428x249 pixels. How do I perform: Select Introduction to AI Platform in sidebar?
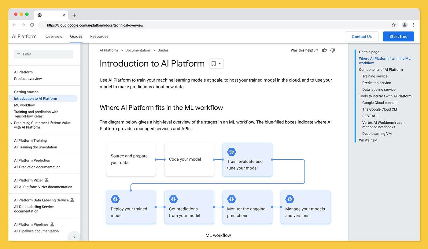pyautogui.click(x=35, y=98)
